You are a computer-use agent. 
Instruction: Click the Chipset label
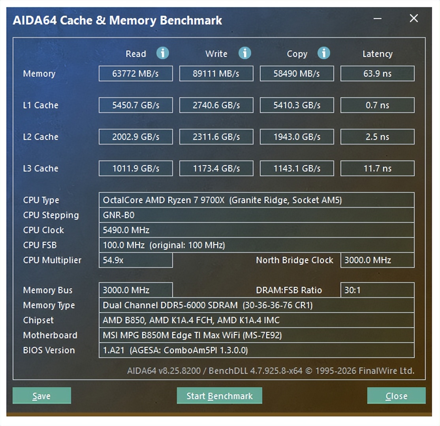point(38,320)
